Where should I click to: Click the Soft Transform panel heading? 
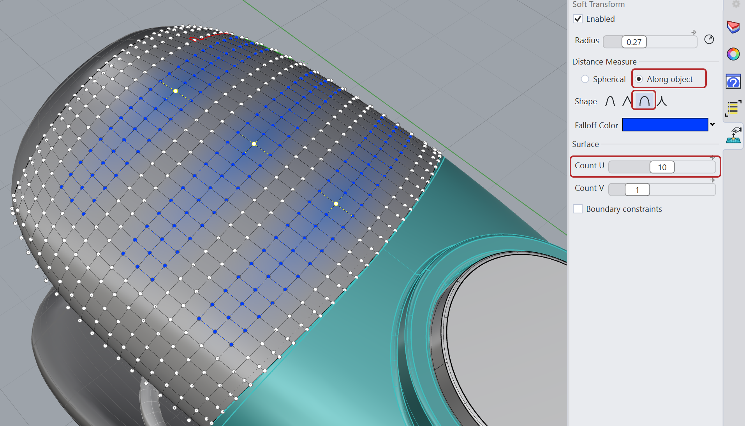(598, 4)
